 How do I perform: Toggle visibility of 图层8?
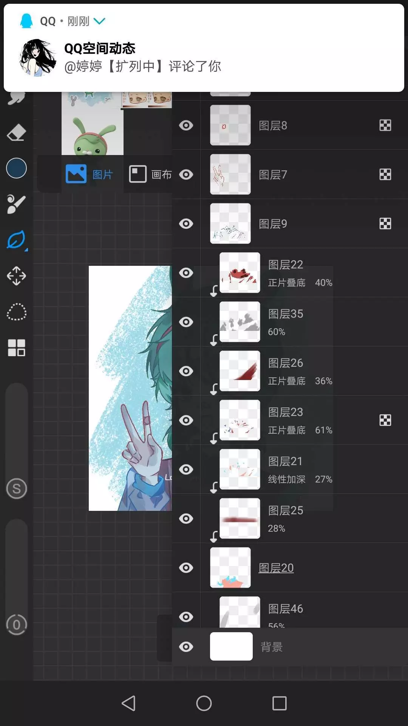(186, 125)
